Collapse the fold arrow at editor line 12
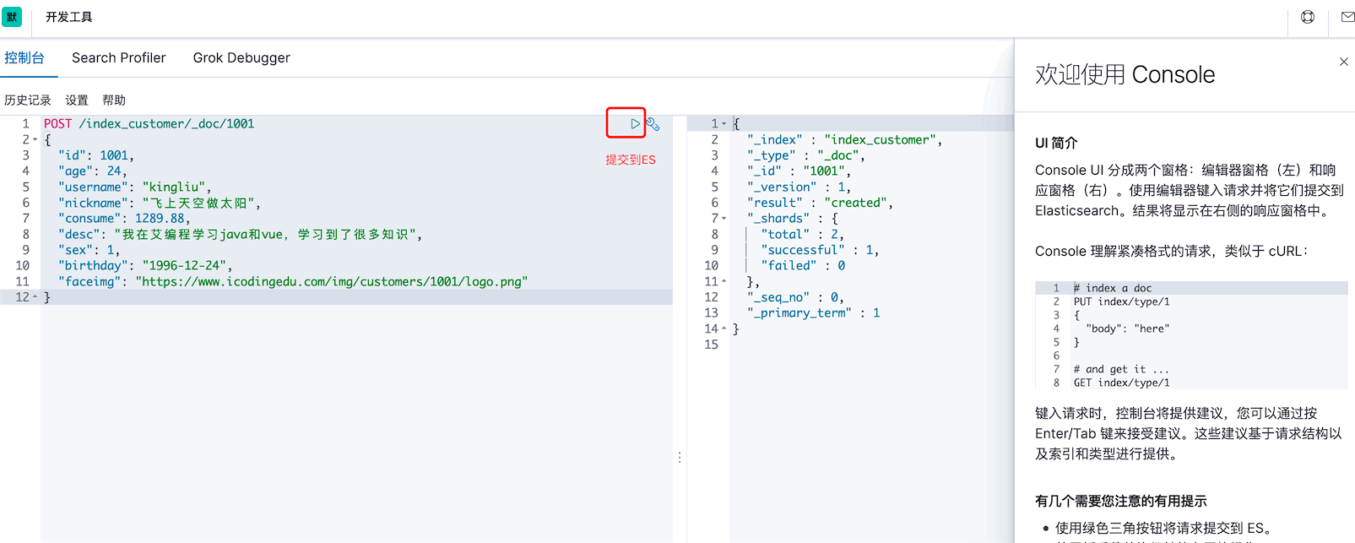The width and height of the screenshot is (1355, 543). [35, 297]
